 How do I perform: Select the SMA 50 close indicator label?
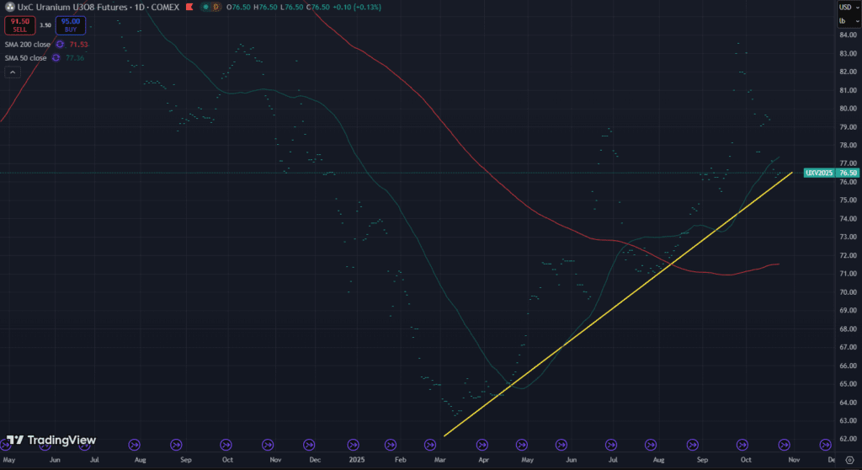click(x=26, y=57)
